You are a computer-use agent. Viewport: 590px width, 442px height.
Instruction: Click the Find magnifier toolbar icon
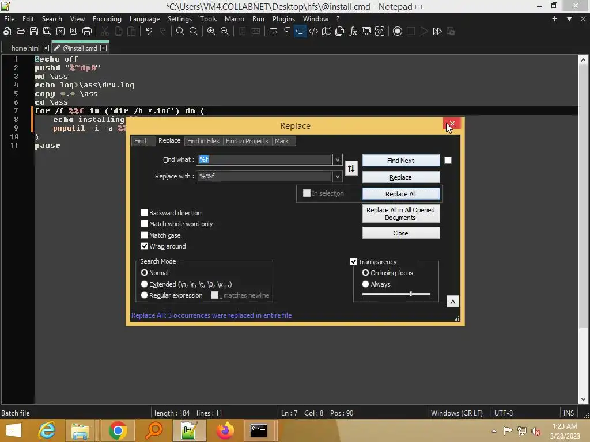[x=180, y=31]
